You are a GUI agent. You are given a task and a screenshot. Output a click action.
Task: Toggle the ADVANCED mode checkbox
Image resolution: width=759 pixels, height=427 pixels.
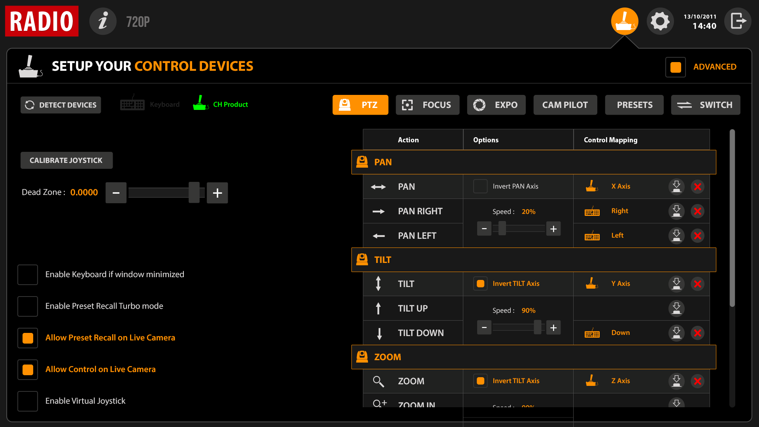(676, 67)
